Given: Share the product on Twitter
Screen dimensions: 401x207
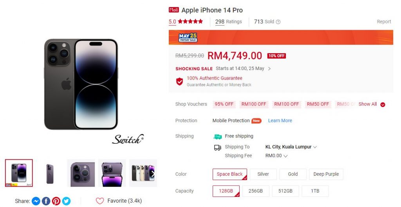Looking at the screenshot, I should coord(66,201).
